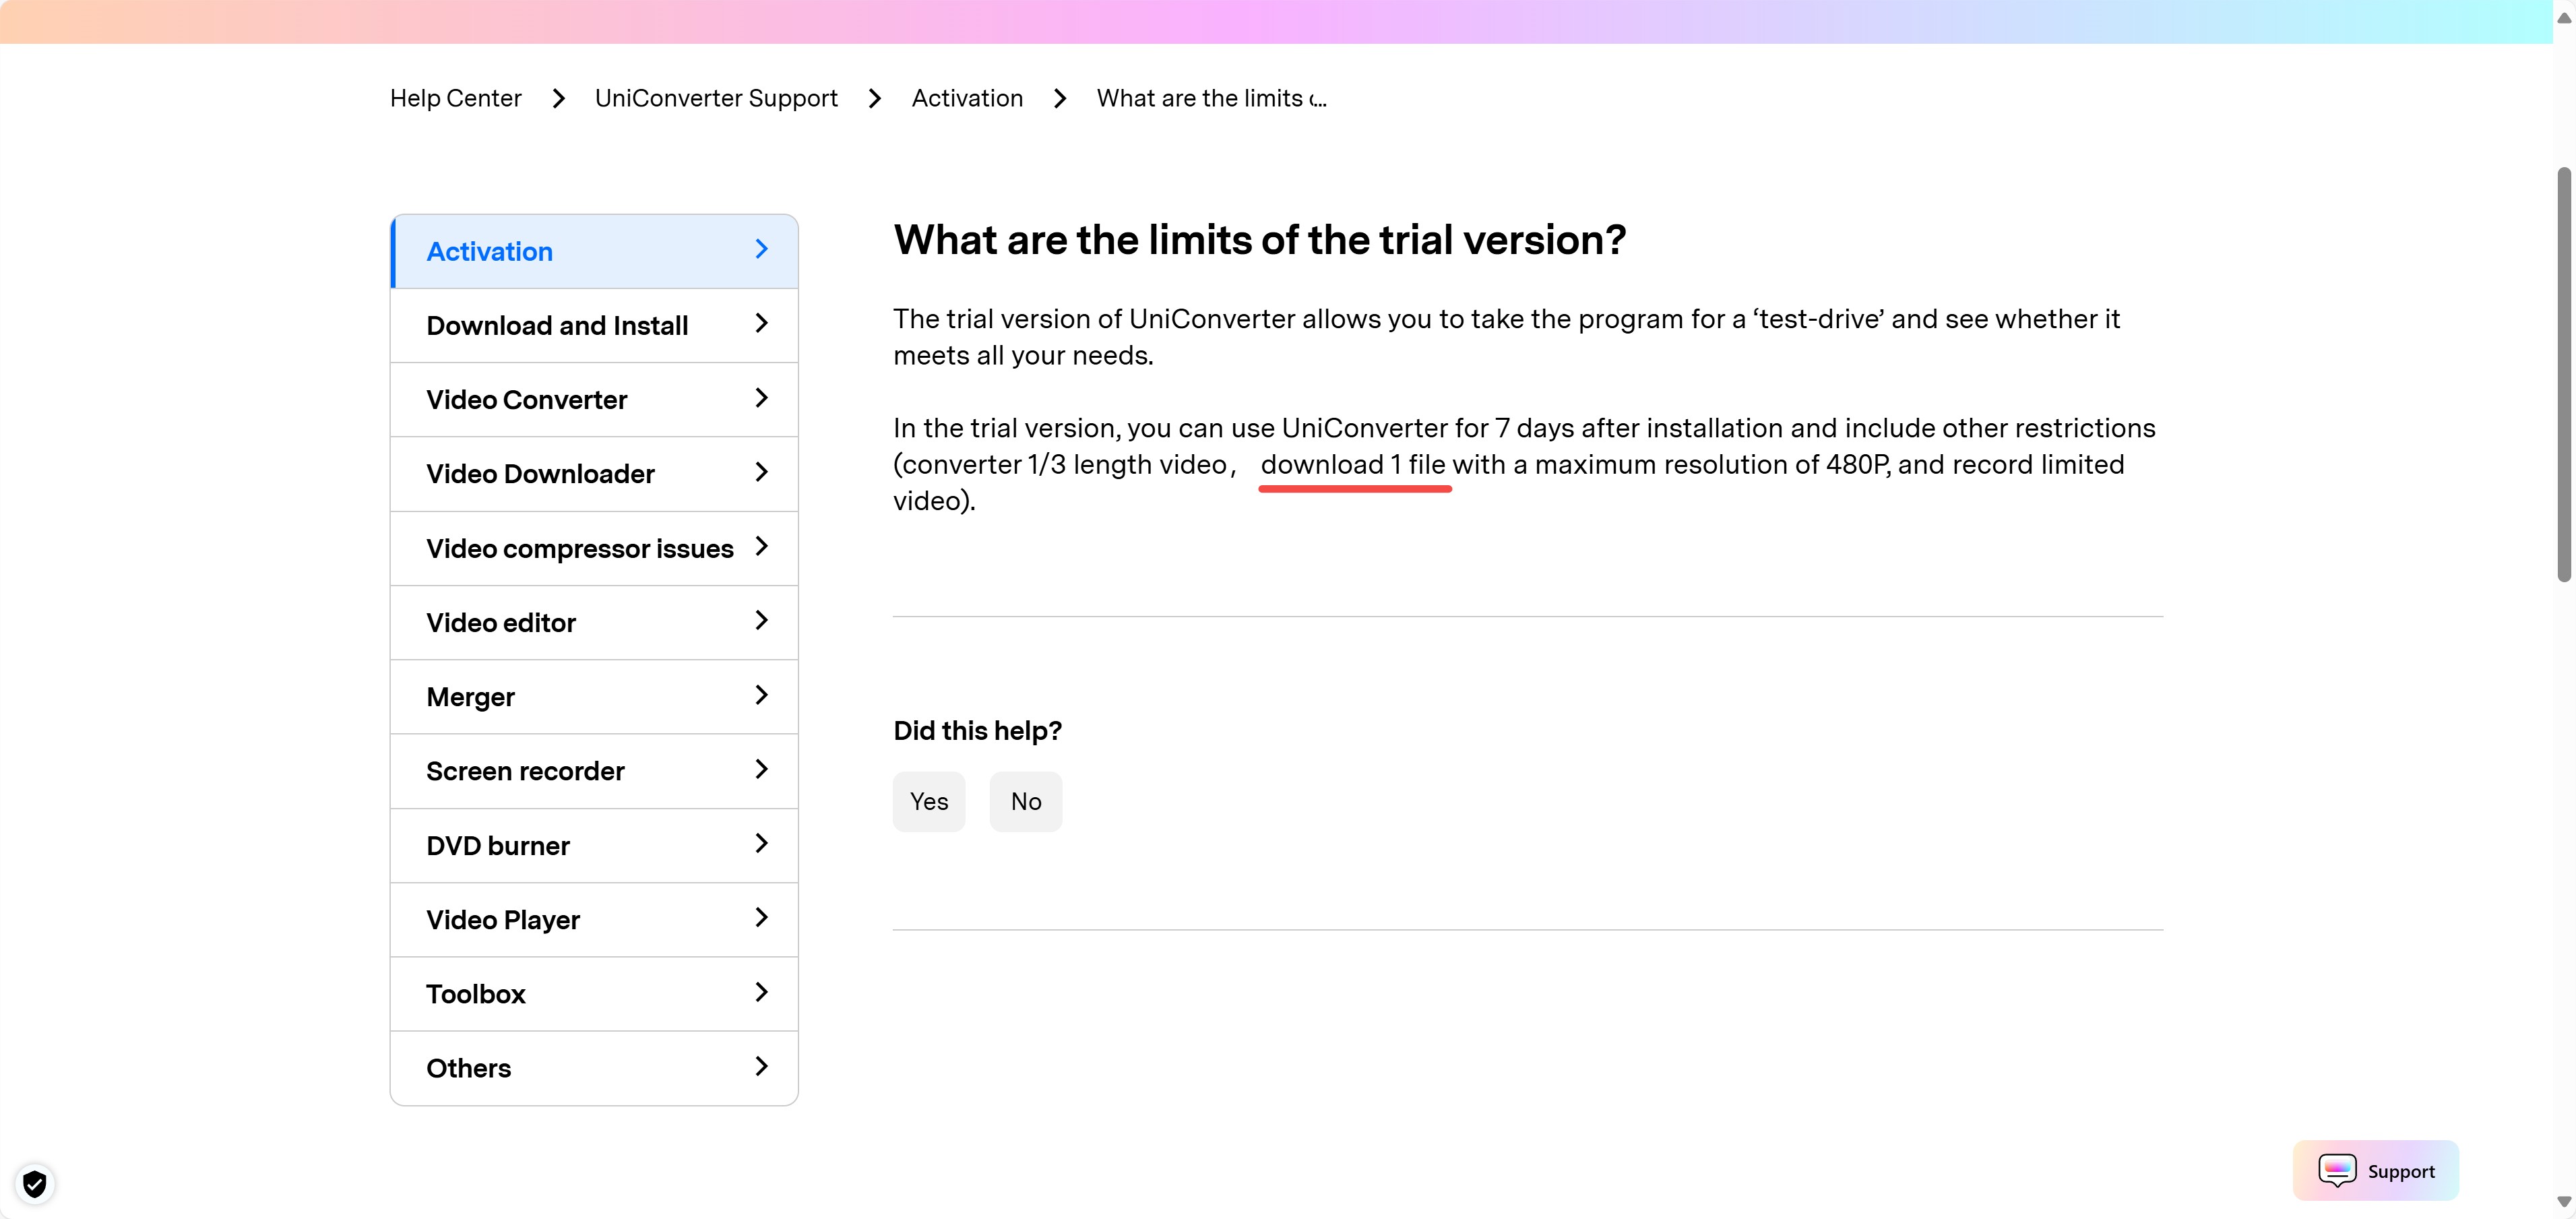Image resolution: width=2576 pixels, height=1219 pixels.
Task: Go to UniConverter Support breadcrumb
Action: point(716,98)
